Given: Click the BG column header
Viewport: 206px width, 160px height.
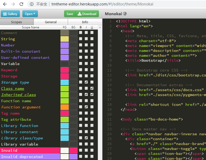Looking at the screenshot, I should click(x=73, y=27).
